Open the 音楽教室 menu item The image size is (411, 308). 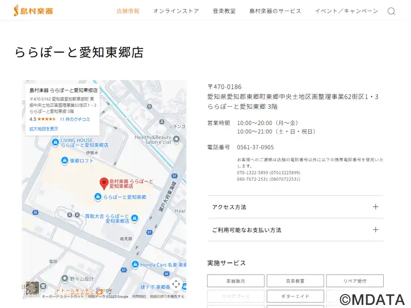point(224,11)
